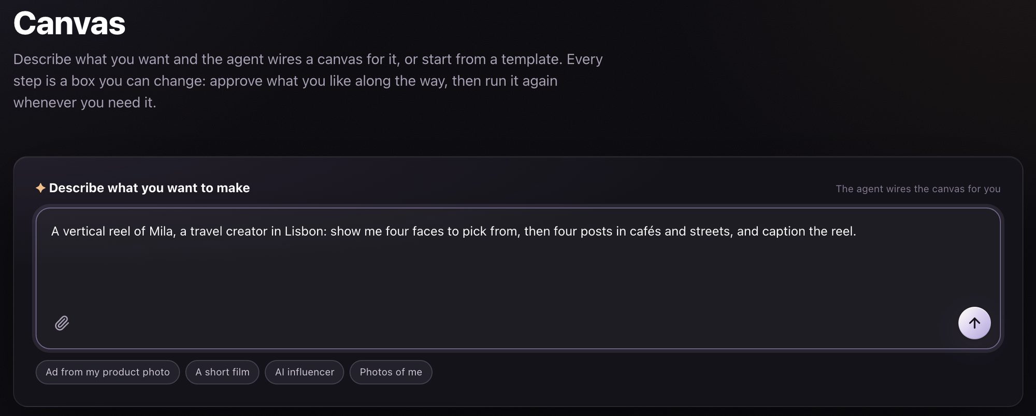1036x416 pixels.
Task: Click 'whenever you need it.' in the description
Action: [85, 103]
